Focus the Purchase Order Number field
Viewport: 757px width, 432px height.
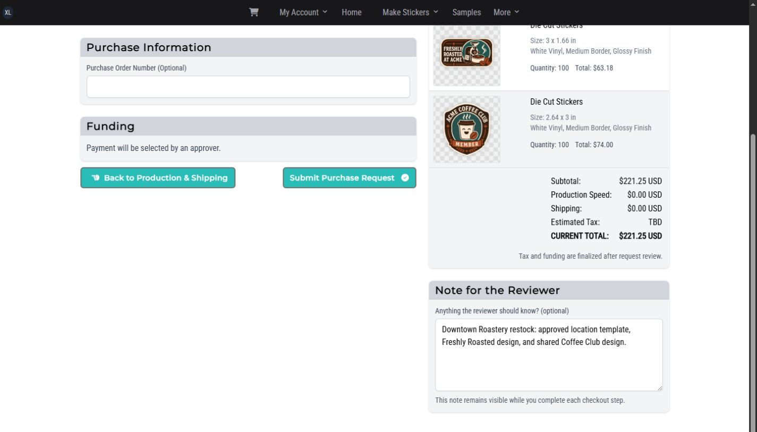[x=248, y=87]
